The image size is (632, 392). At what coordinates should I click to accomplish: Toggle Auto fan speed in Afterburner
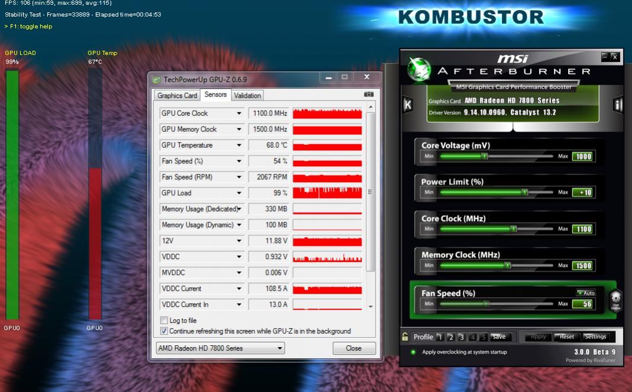[586, 293]
